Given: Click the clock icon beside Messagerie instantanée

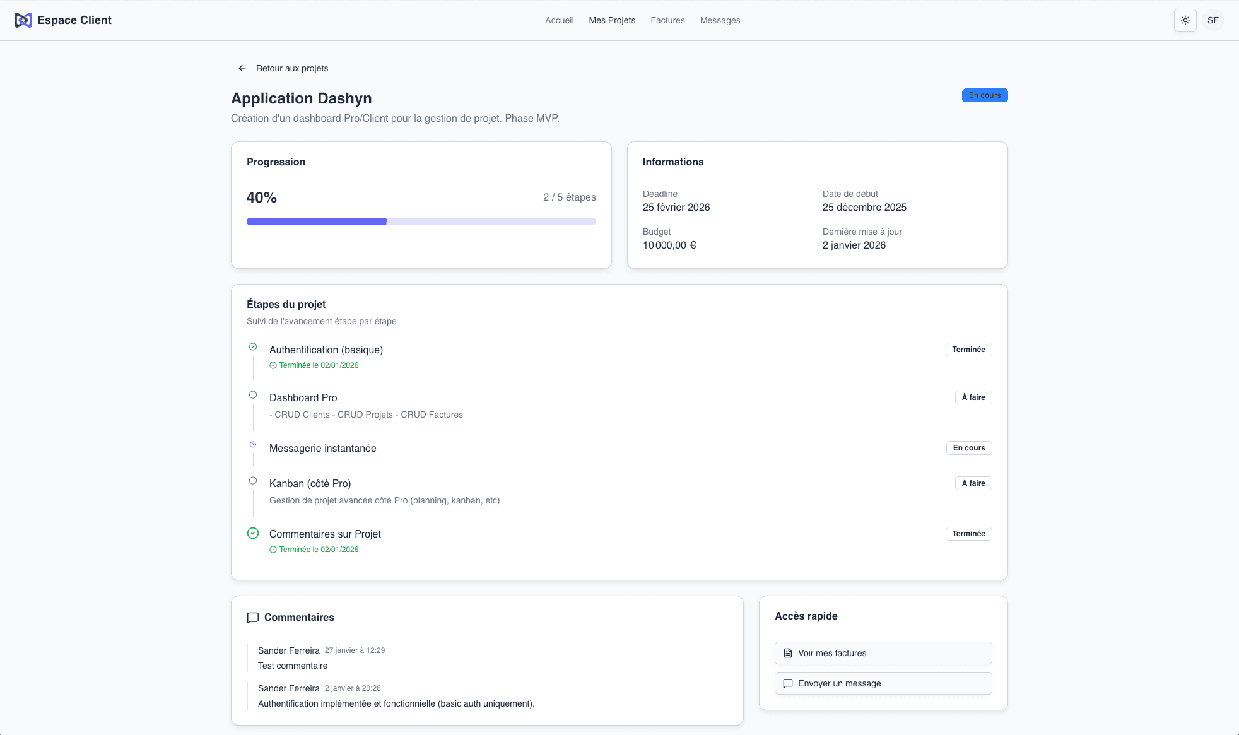Looking at the screenshot, I should tap(253, 444).
